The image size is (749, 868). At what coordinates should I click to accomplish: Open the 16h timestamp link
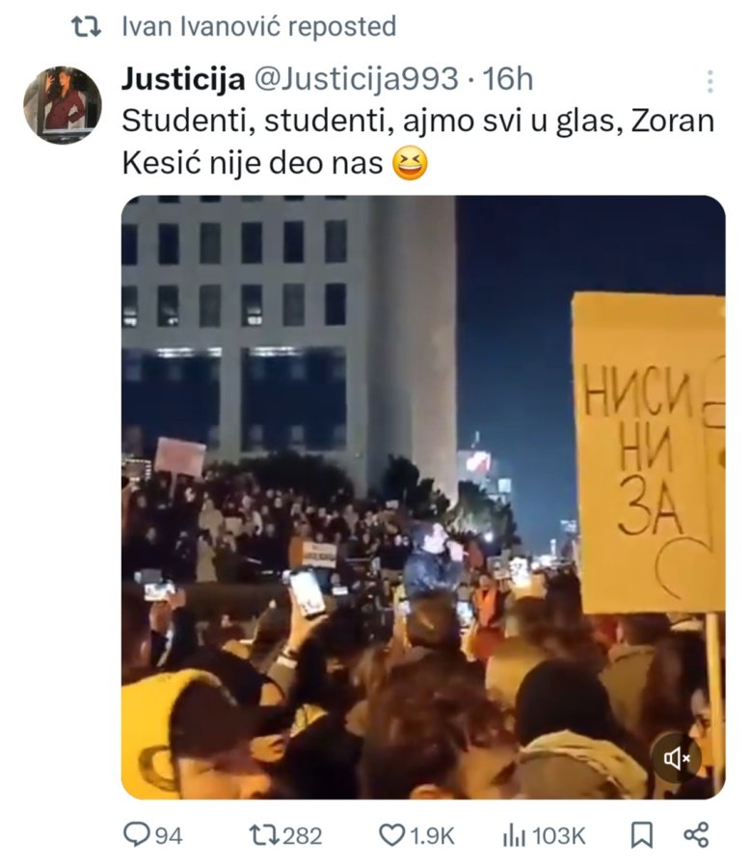tap(508, 79)
